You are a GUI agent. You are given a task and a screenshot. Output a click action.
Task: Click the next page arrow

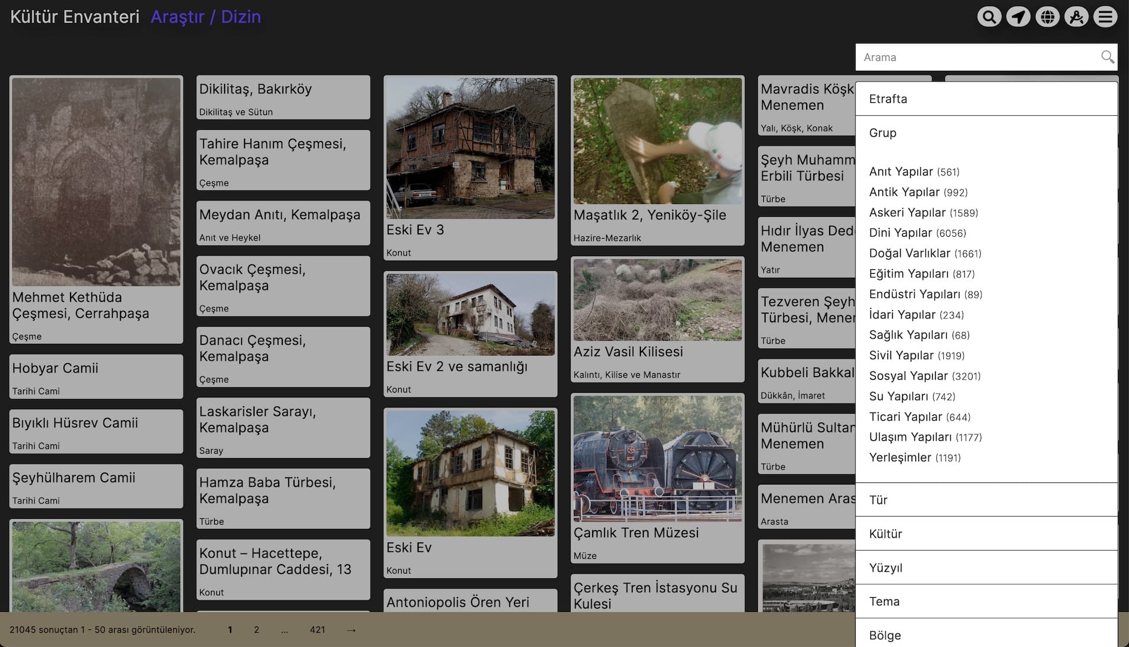click(x=351, y=630)
